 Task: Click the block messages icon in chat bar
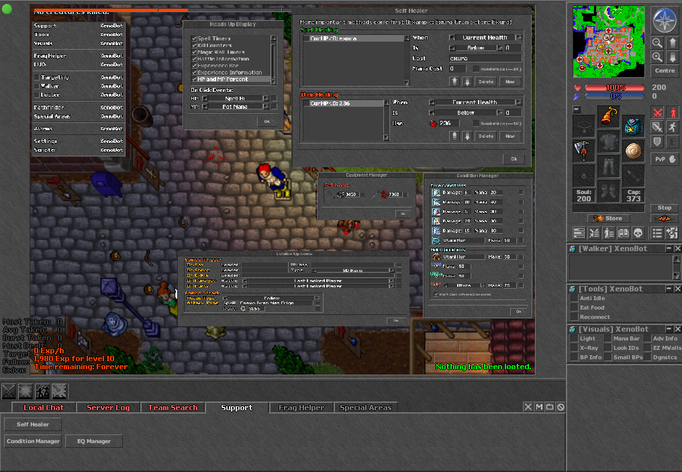561,407
